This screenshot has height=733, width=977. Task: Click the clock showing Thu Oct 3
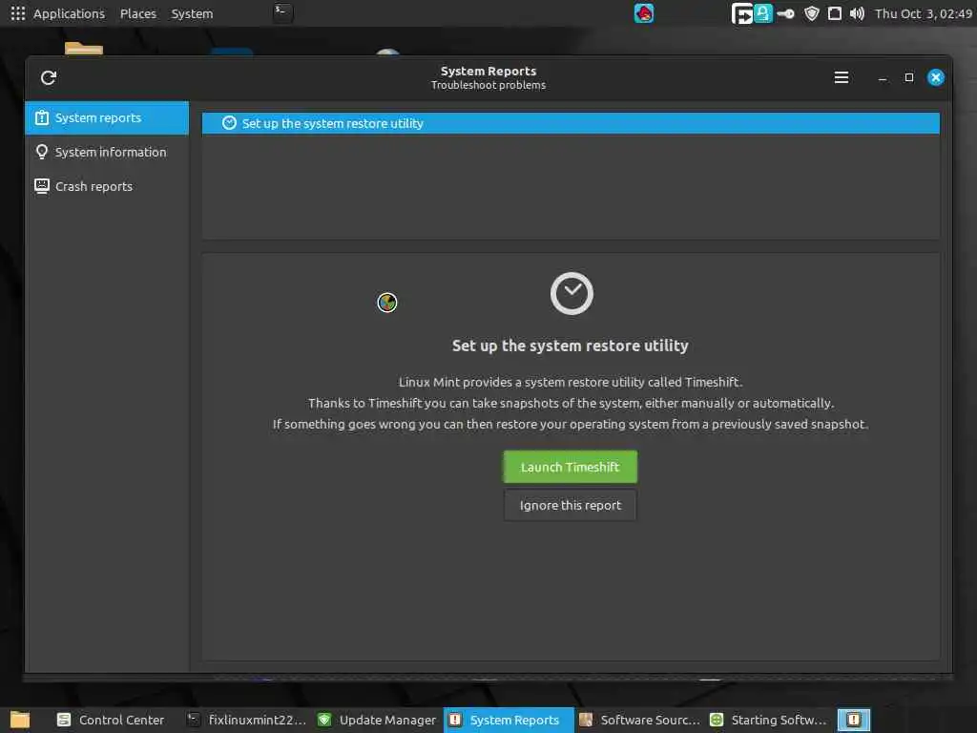click(x=923, y=13)
